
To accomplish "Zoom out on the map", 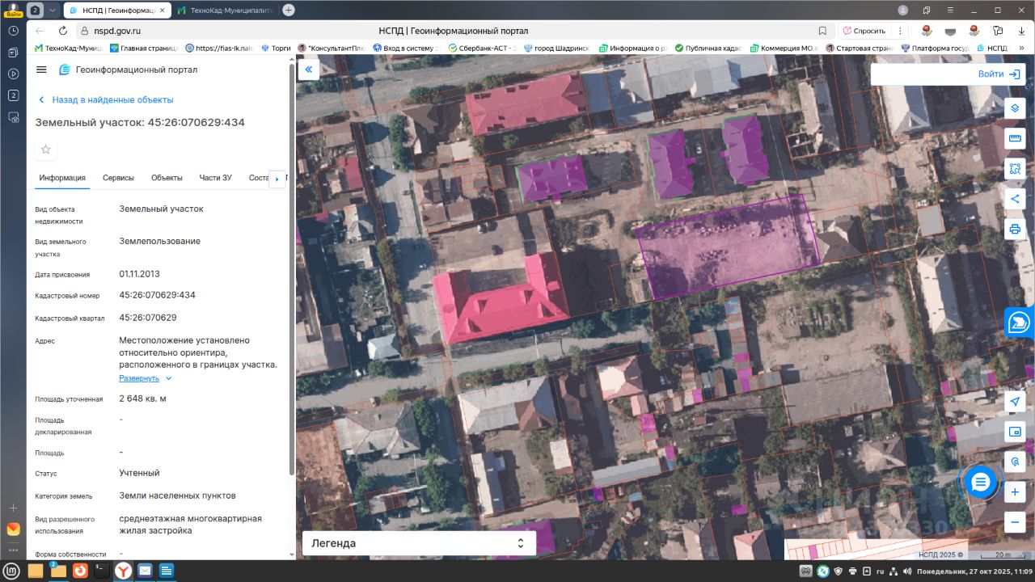I will [1015, 521].
